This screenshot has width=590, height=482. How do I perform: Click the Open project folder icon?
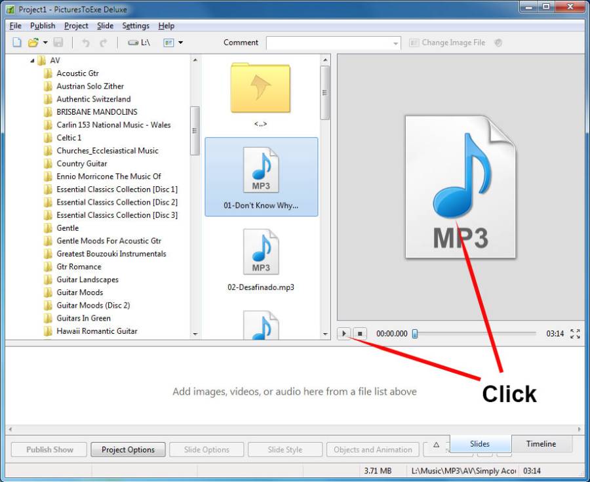point(33,43)
